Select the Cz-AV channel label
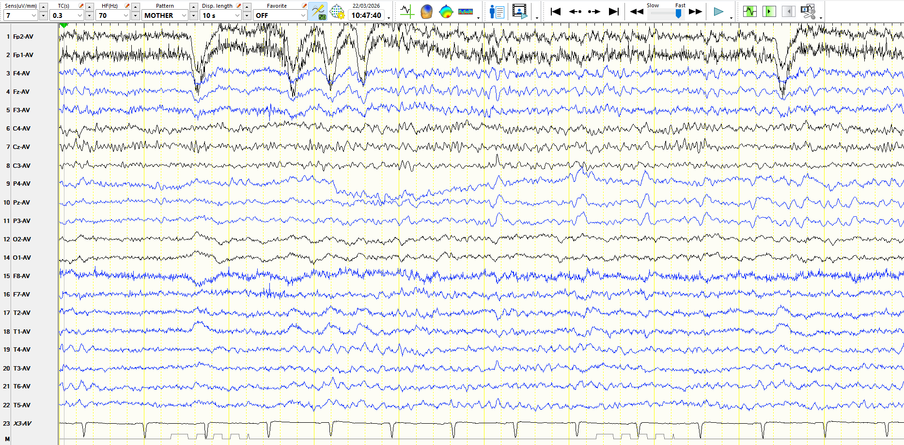The height and width of the screenshot is (445, 904). tap(21, 147)
